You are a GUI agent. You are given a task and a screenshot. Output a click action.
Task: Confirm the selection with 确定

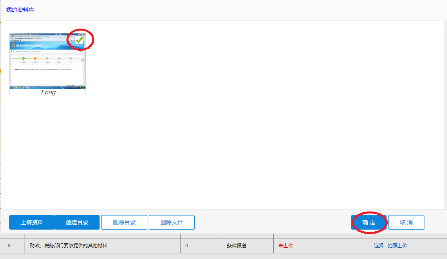(368, 222)
